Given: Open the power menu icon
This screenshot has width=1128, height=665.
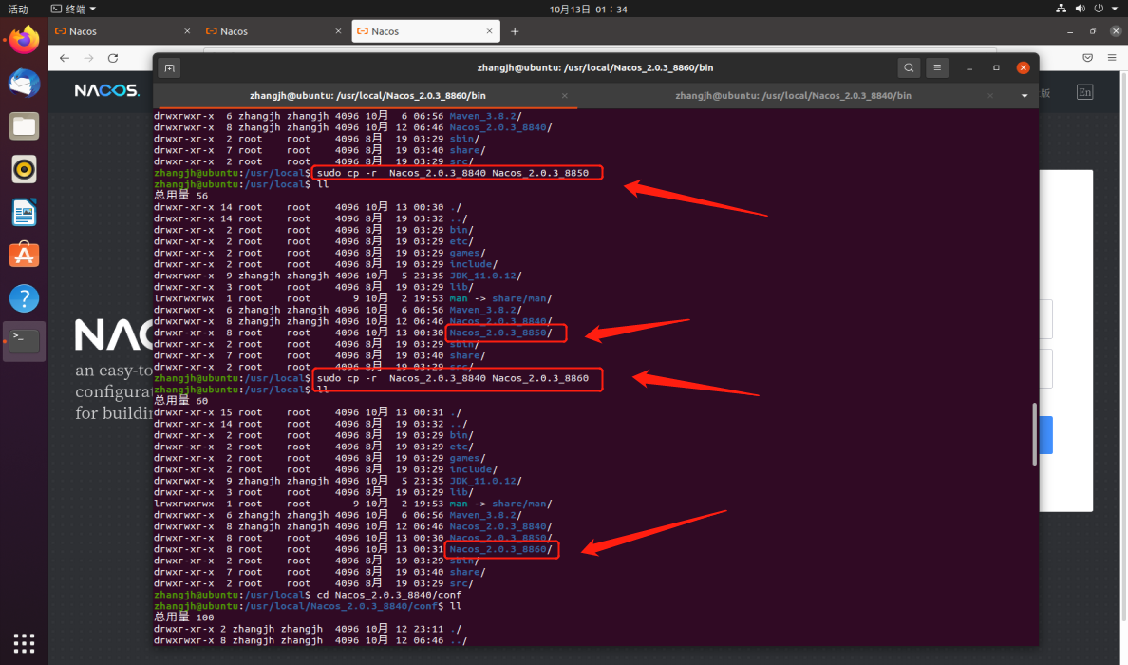Looking at the screenshot, I should coord(1099,9).
